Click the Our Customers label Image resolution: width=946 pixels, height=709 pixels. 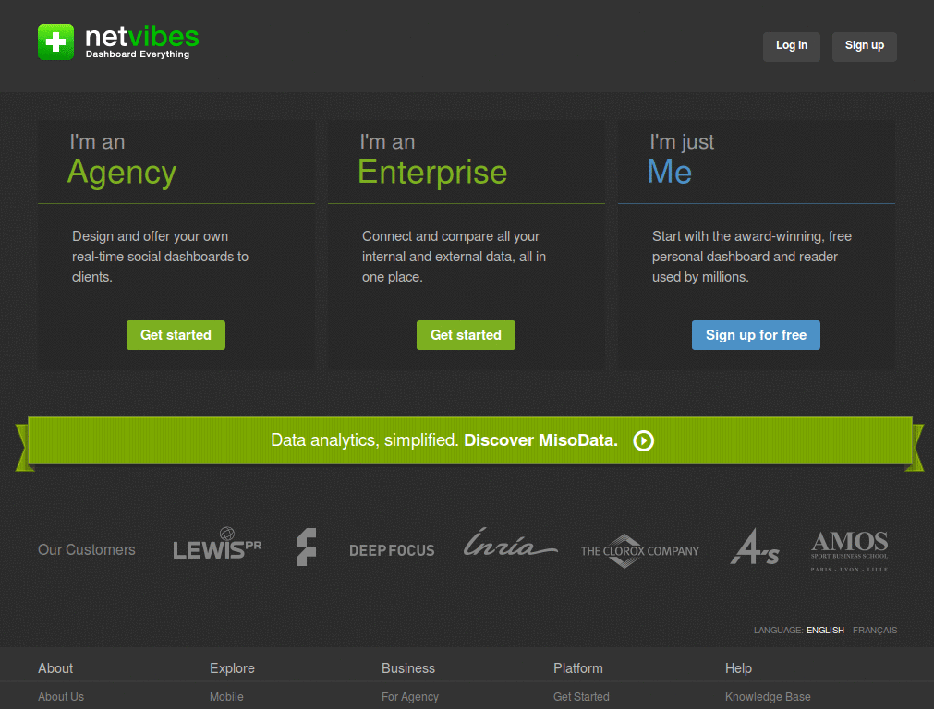click(x=86, y=550)
